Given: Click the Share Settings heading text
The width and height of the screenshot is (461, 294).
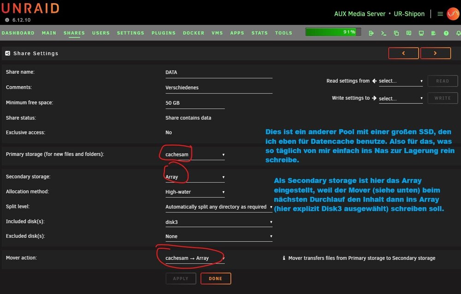Looking at the screenshot, I should (35, 53).
